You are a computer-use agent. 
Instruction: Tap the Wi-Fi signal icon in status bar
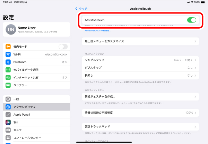(x=192, y=2)
